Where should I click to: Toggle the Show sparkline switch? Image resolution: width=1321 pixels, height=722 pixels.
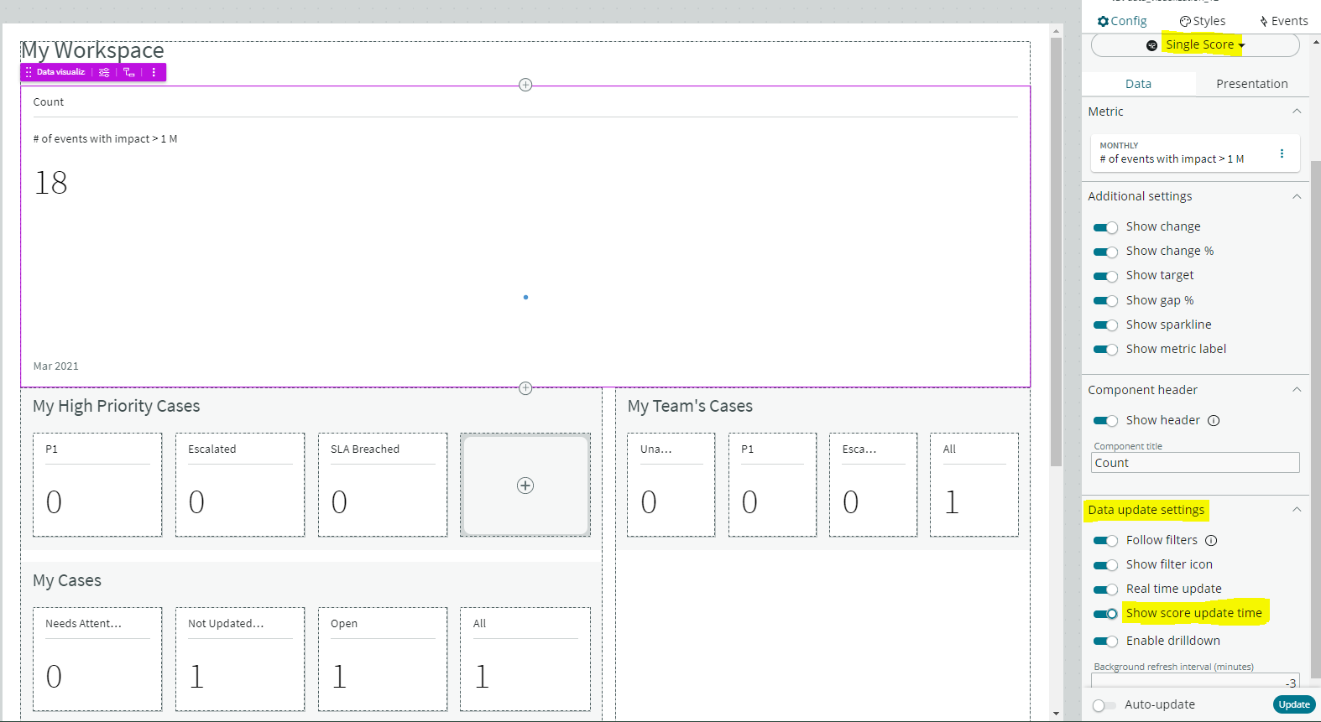(1105, 325)
